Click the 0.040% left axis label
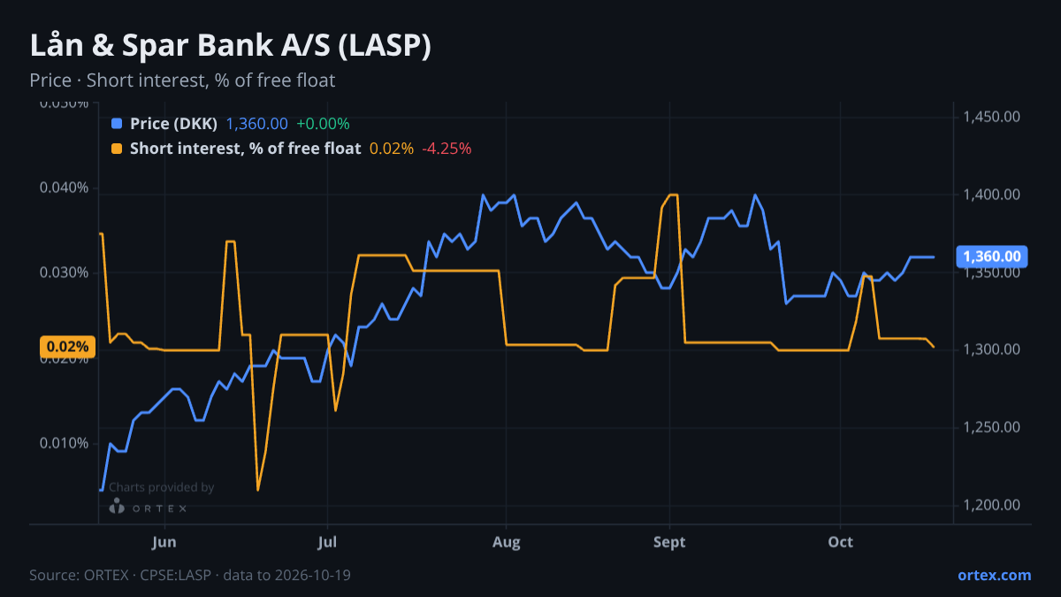Screen dimensions: 1061x597 pyautogui.click(x=64, y=188)
